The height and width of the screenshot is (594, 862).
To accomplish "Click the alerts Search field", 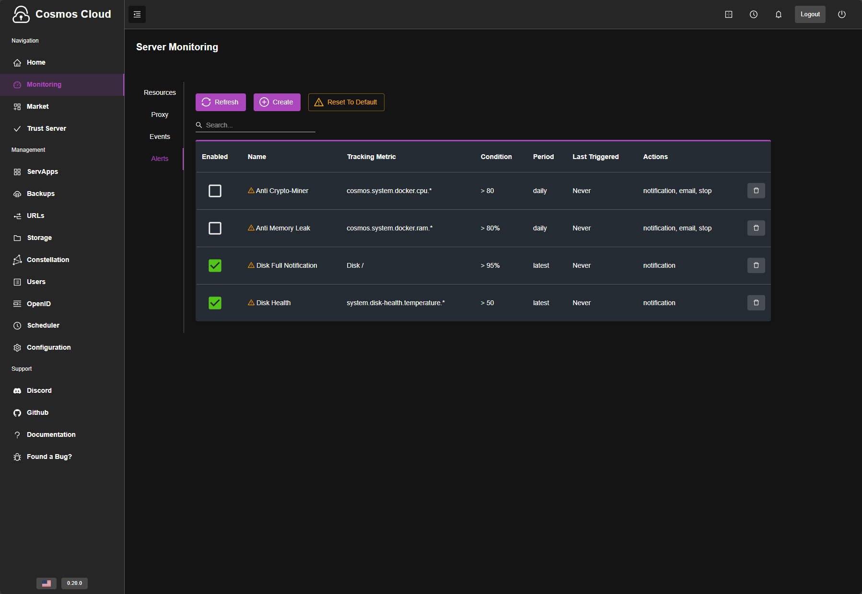I will coord(259,125).
